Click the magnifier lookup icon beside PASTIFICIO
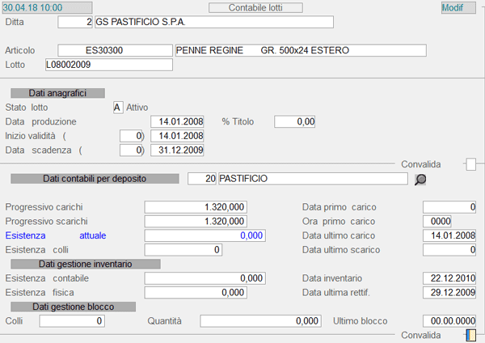The width and height of the screenshot is (485, 343). coord(420,180)
